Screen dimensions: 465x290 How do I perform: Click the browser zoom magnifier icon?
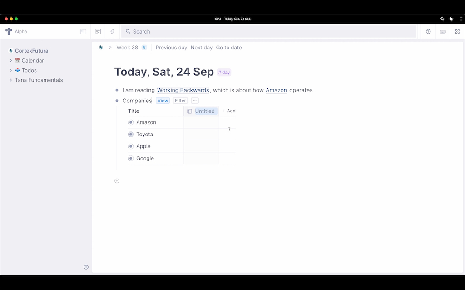(442, 19)
